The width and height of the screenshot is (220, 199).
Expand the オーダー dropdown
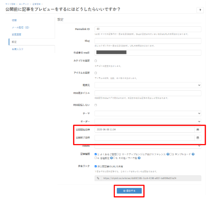(x=148, y=121)
